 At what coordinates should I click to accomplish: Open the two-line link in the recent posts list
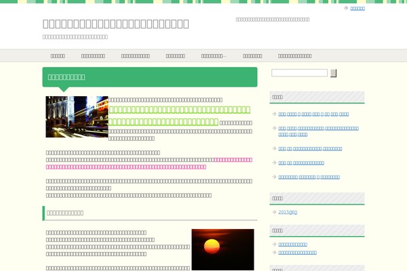click(x=319, y=131)
